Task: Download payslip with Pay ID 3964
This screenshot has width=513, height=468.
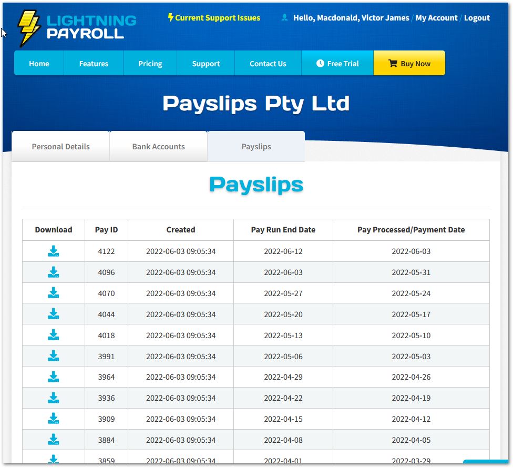Action: point(53,377)
